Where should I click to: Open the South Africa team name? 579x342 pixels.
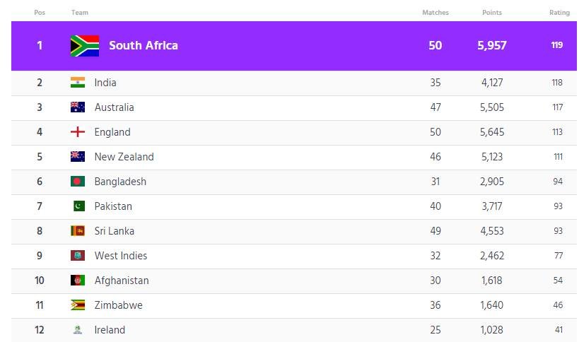pos(144,45)
